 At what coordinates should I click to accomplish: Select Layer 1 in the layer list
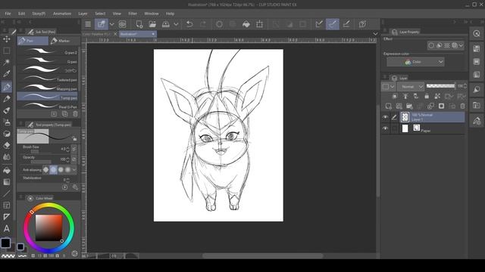click(x=432, y=117)
